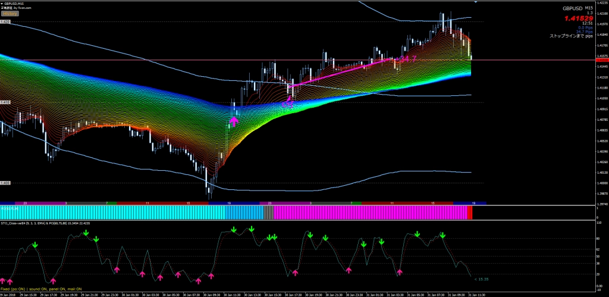Click the grey segment in the histogram bar
Viewport: 609px width, 297px height.
coord(268,212)
